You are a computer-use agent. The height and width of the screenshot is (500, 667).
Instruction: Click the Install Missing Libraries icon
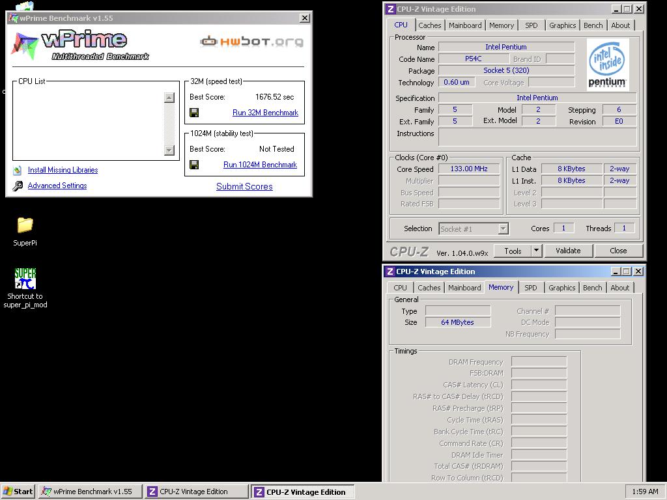[18, 171]
